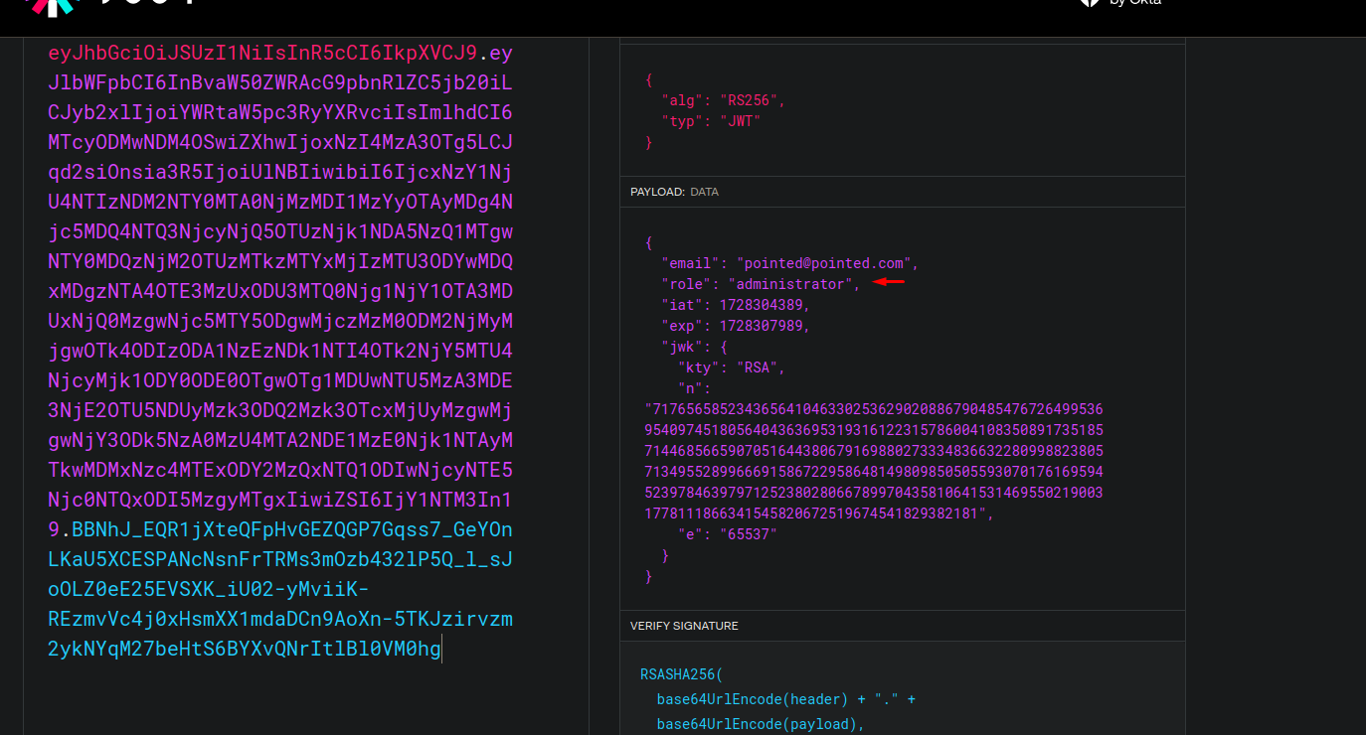
Task: Click the role value "administrator"
Action: (790, 284)
